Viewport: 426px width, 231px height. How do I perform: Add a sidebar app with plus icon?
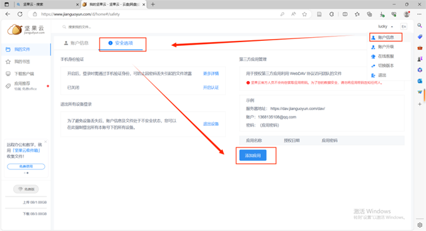click(x=420, y=104)
